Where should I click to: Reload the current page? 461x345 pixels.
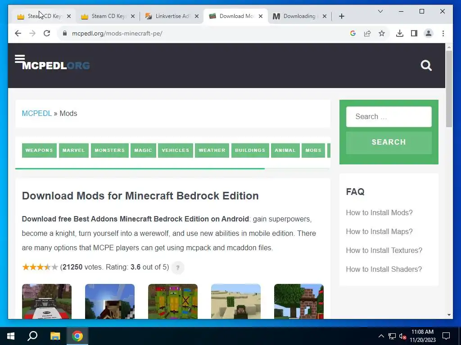click(47, 33)
